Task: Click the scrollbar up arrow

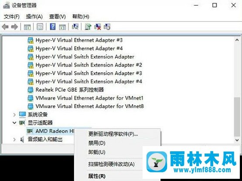Action: [237, 40]
